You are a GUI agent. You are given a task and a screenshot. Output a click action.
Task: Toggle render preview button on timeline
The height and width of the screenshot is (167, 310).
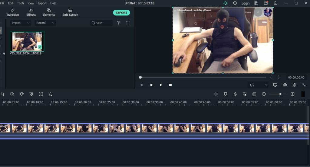click(x=216, y=94)
